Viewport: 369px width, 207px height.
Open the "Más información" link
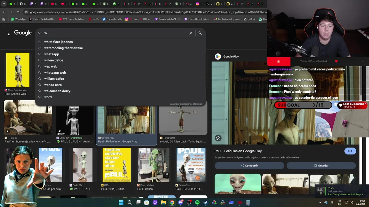pos(289,158)
